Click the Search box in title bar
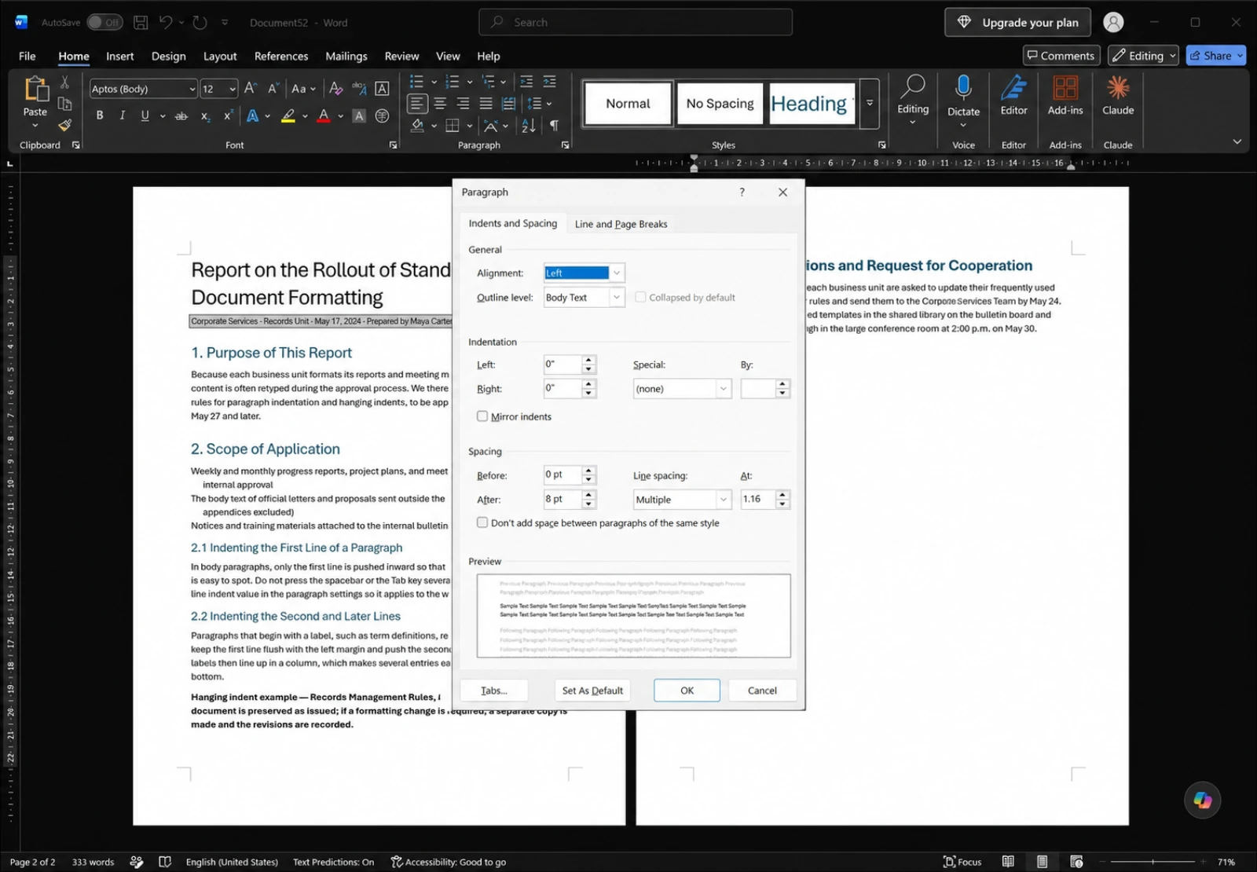 [x=635, y=22]
